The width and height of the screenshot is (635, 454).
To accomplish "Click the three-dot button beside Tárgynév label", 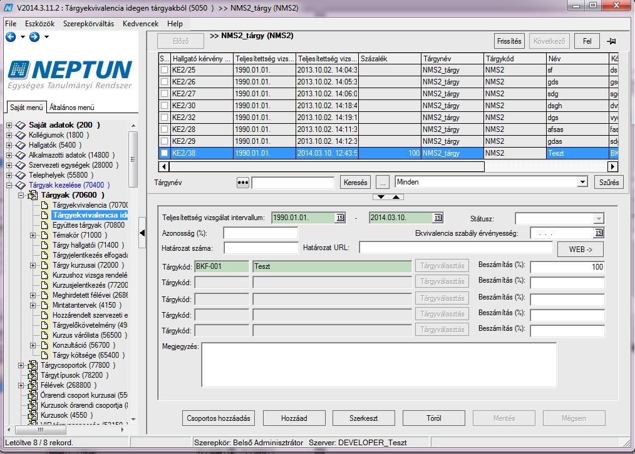I will (242, 183).
